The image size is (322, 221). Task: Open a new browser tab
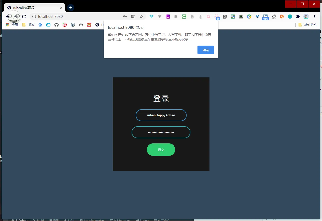click(71, 8)
